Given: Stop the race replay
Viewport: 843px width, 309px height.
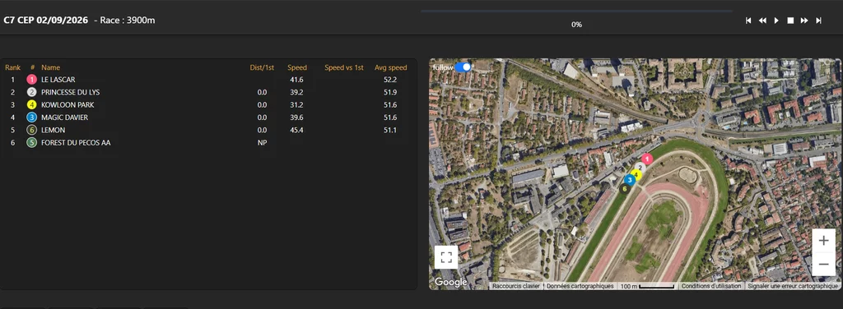Looking at the screenshot, I should (790, 21).
